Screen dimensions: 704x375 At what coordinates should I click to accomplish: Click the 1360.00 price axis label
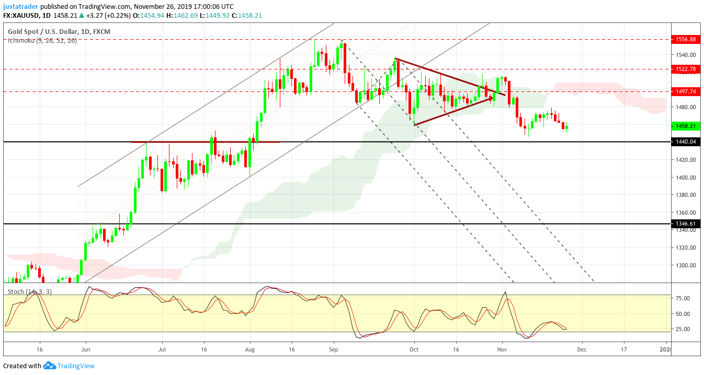tap(685, 213)
